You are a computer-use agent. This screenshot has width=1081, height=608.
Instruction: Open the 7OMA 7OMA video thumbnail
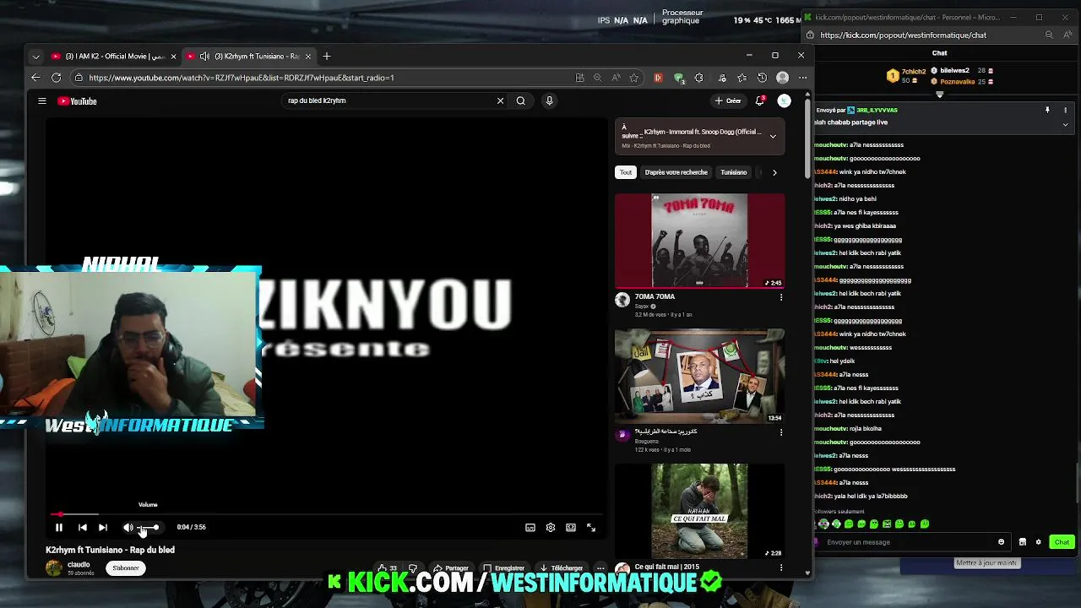(x=699, y=241)
